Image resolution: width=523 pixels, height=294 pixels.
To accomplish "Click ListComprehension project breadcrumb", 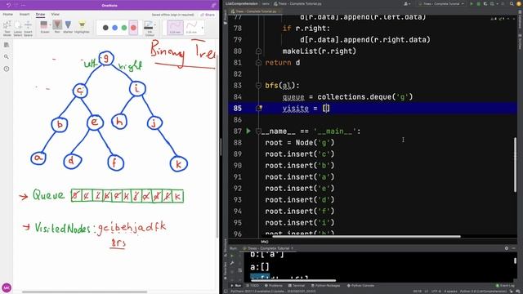I will [242, 3].
